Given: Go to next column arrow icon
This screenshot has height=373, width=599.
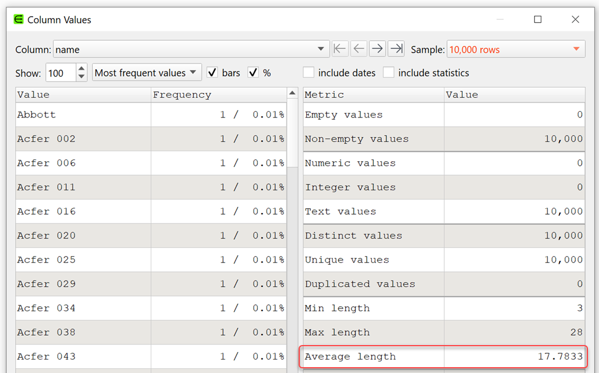Looking at the screenshot, I should coord(377,49).
